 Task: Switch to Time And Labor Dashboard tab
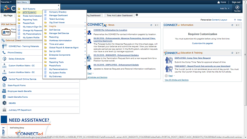point(120,15)
